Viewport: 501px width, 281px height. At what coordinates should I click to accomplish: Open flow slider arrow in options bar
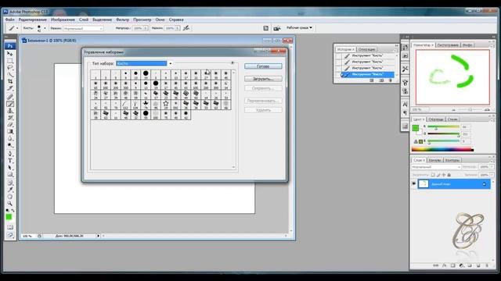(178, 28)
